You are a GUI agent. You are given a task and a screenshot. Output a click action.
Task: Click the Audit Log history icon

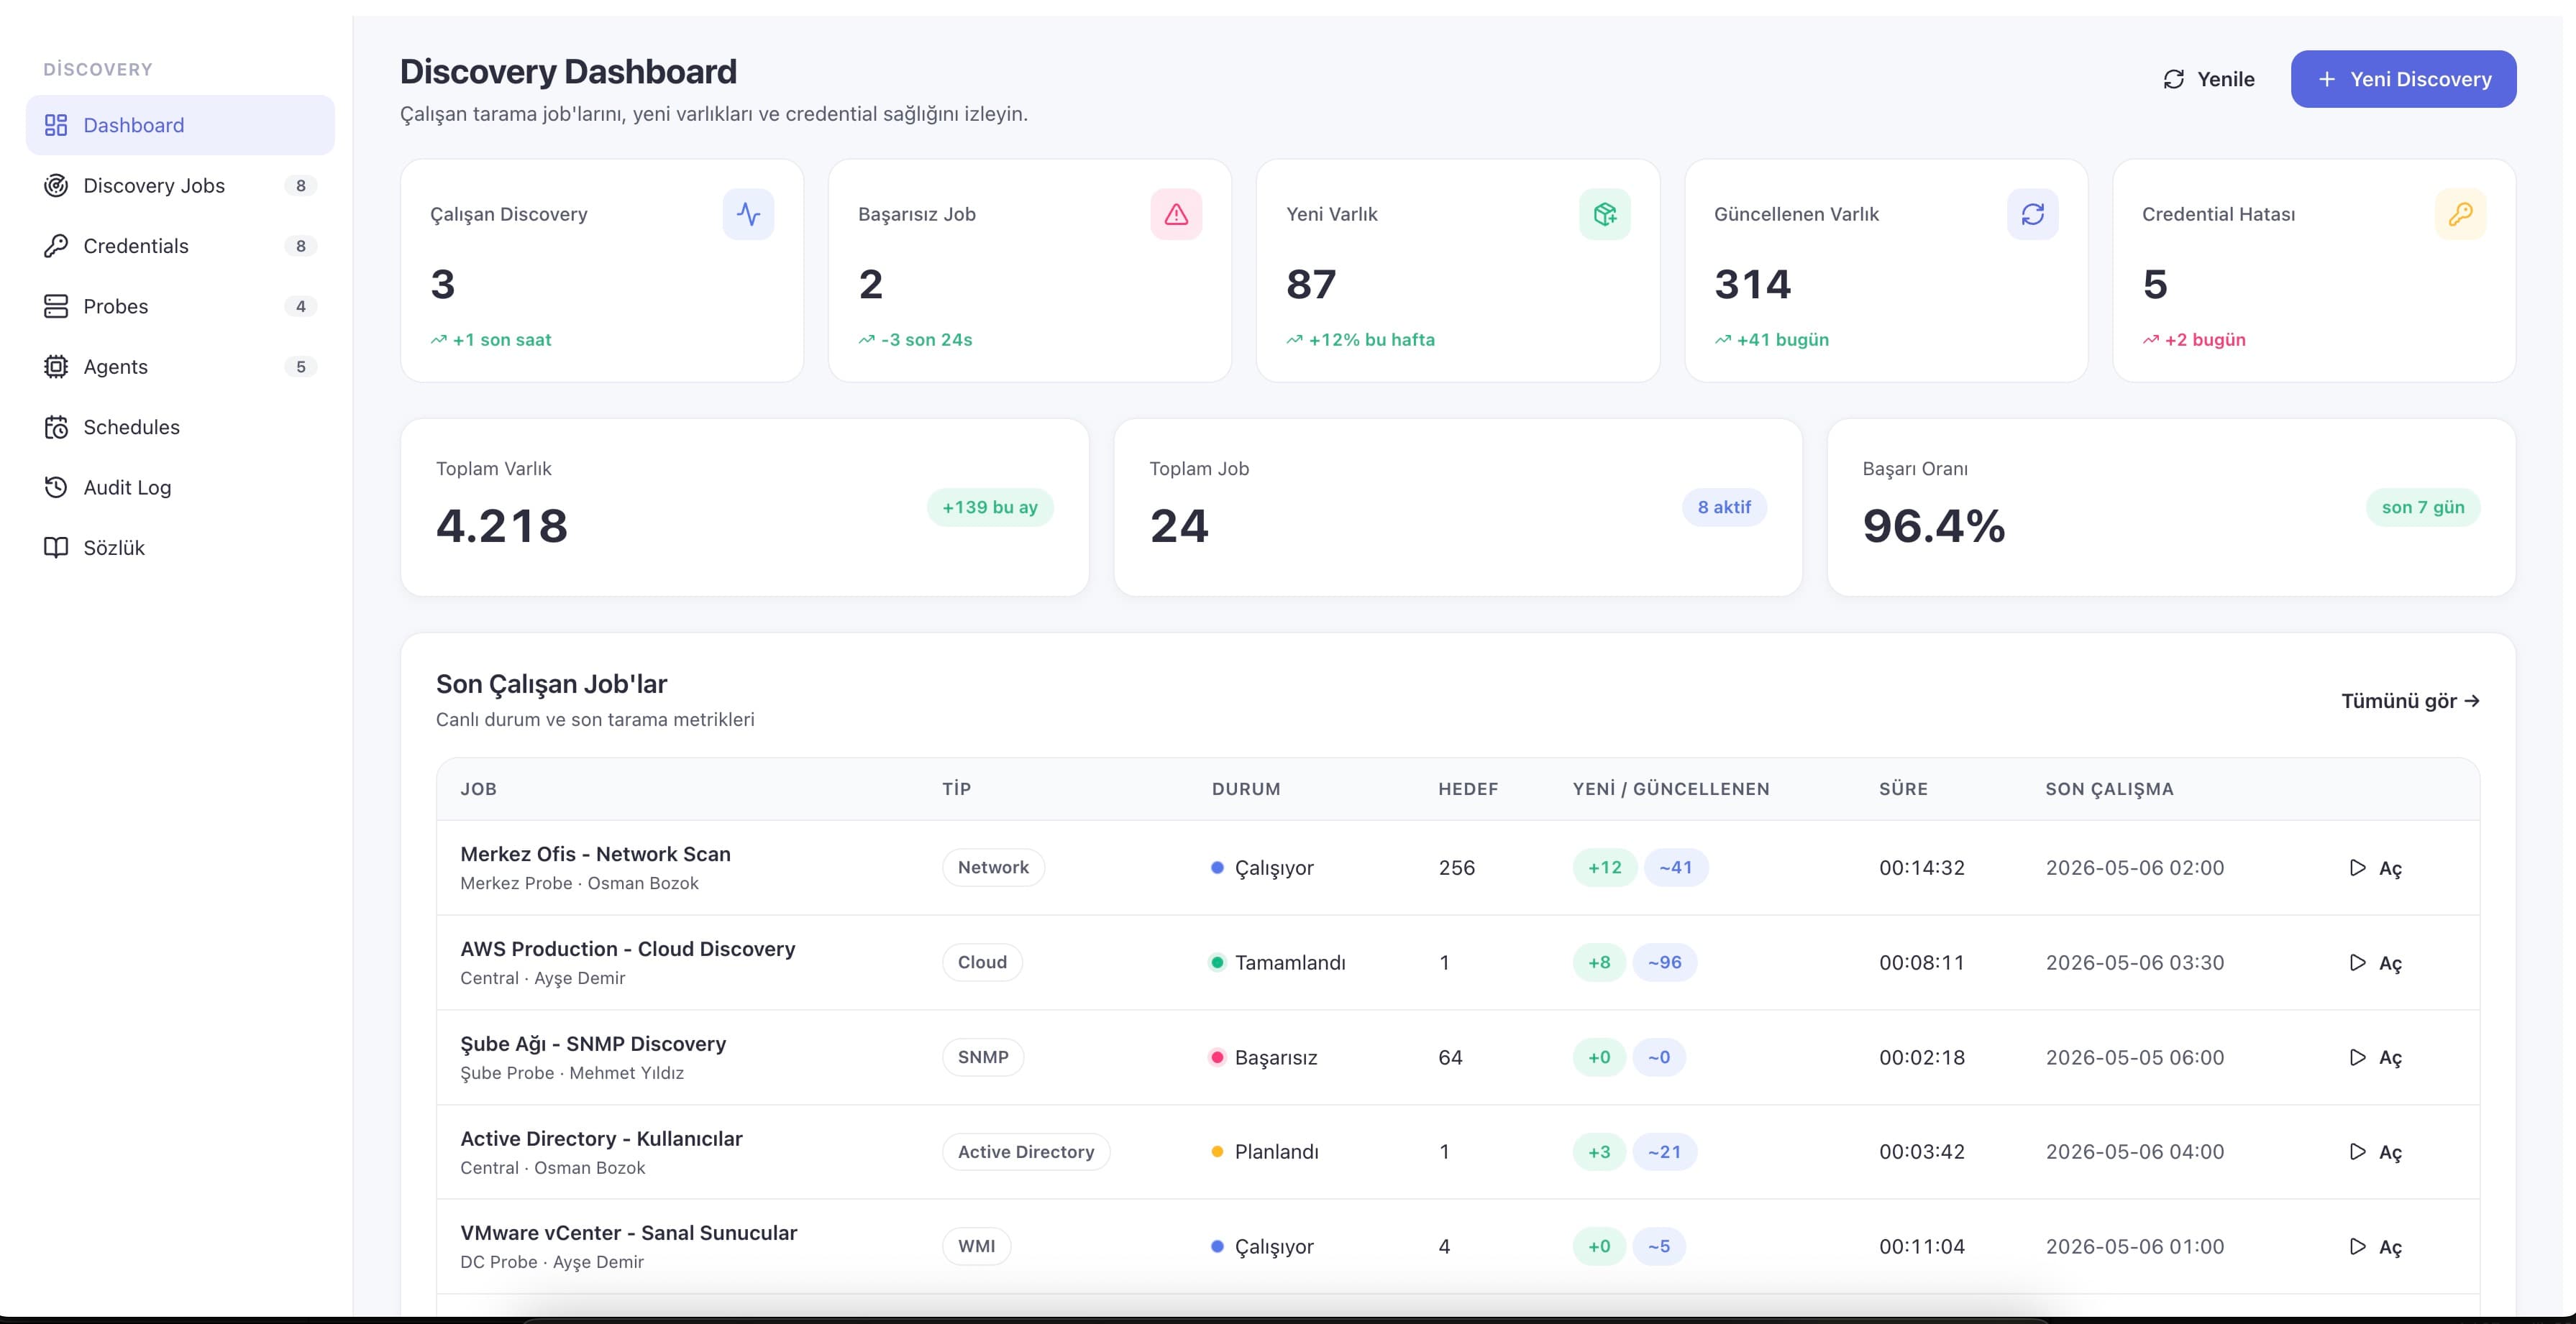pos(56,487)
